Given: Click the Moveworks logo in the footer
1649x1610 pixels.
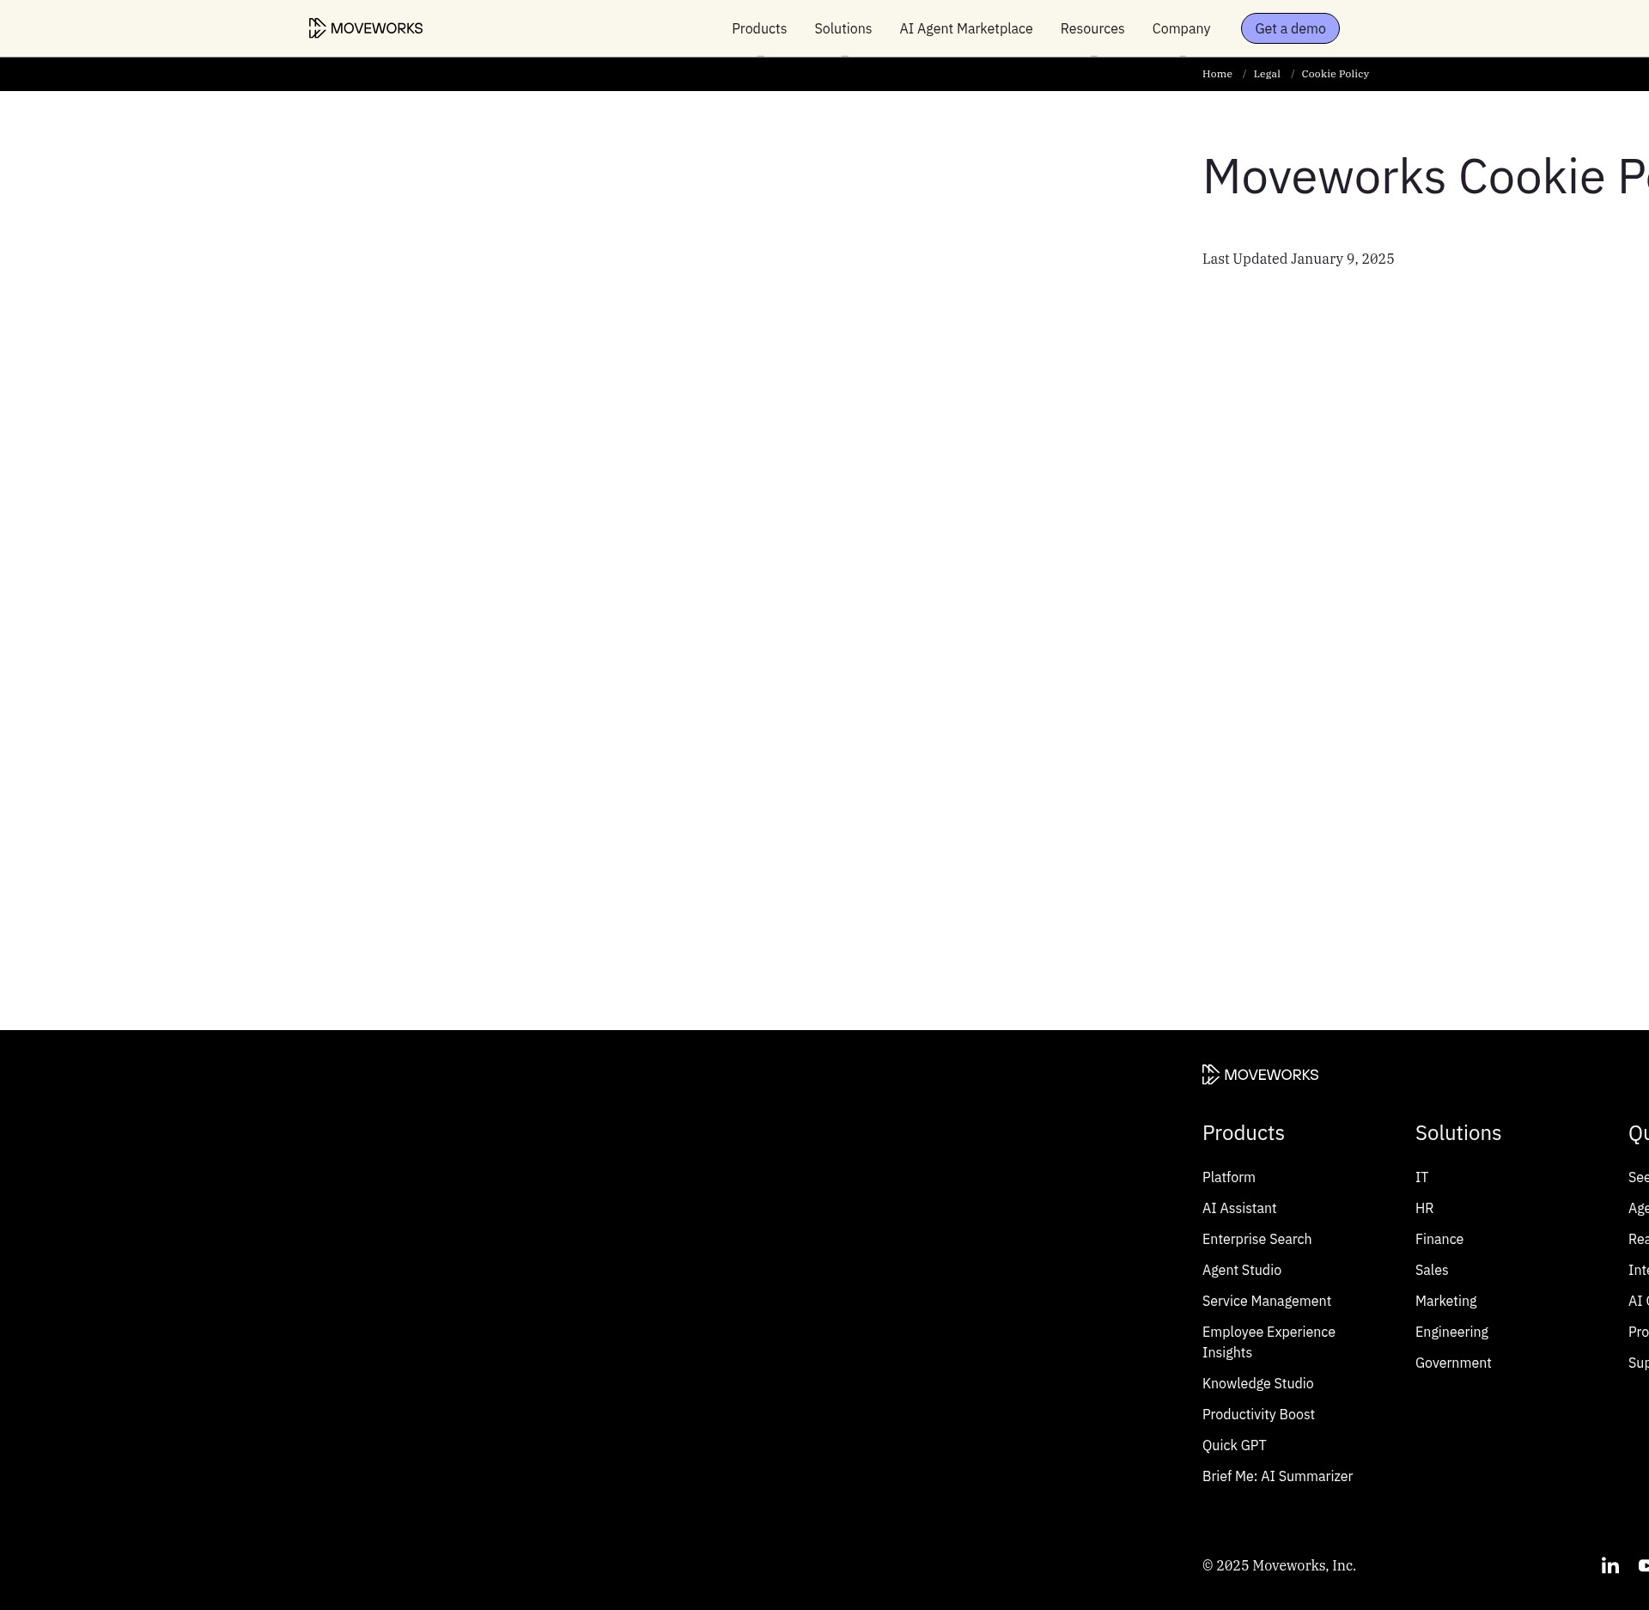Looking at the screenshot, I should pos(1260,1075).
